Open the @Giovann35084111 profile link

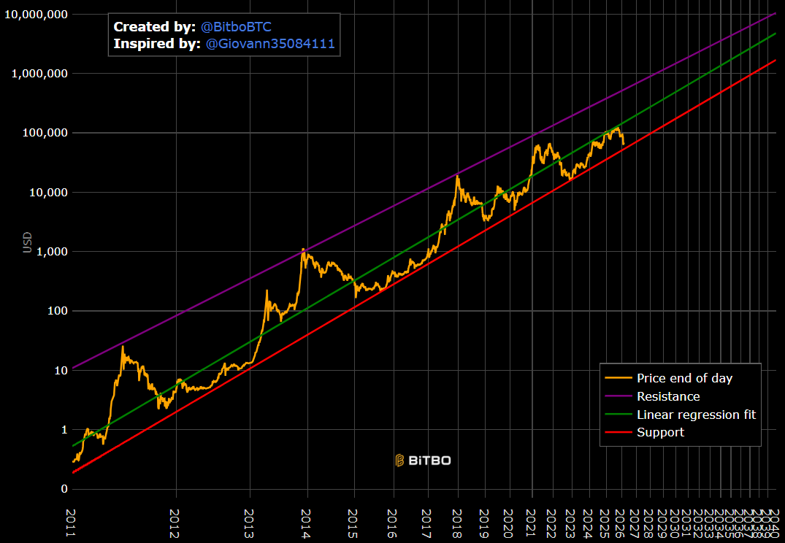point(270,44)
